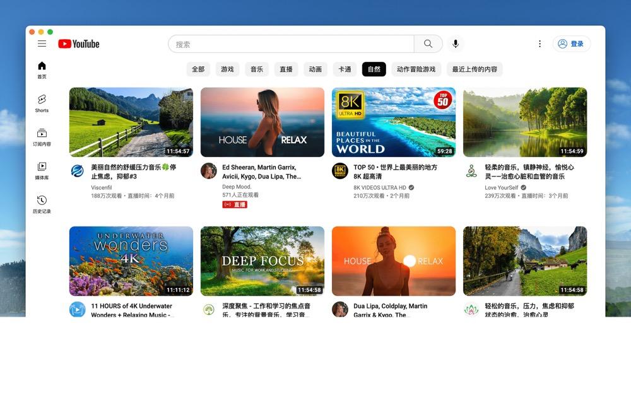Open 订阅内容 (Subscriptions) from the sidebar
631x415 pixels.
(42, 134)
